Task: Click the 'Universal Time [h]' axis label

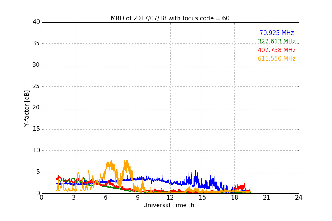Action: coord(170,205)
